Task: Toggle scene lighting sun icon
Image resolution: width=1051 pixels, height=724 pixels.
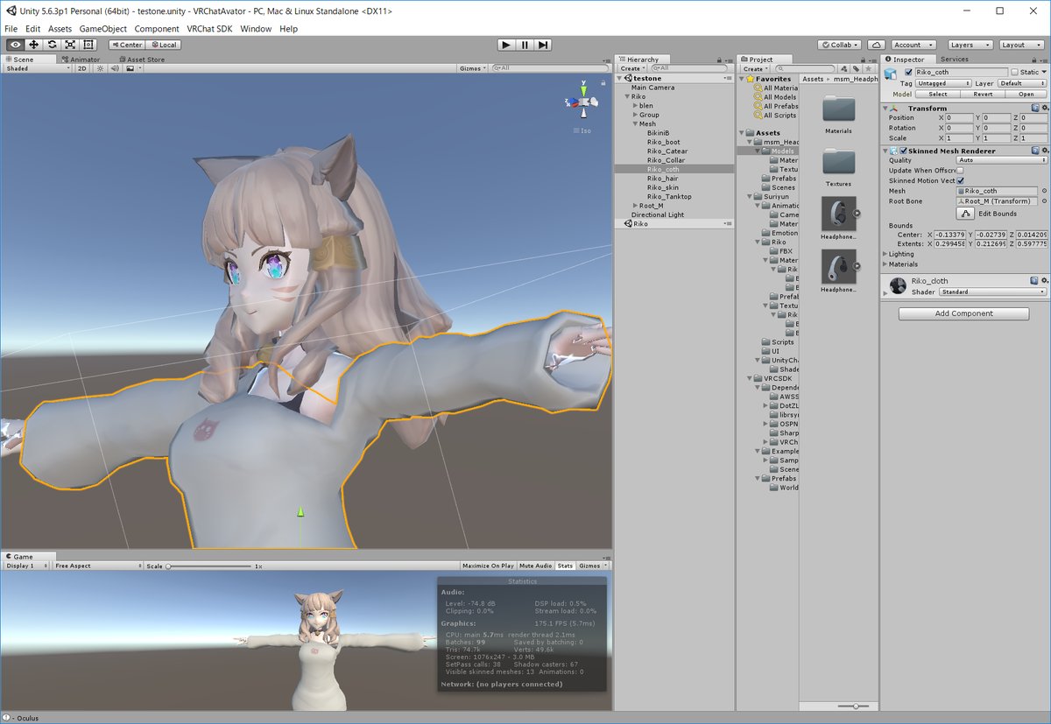Action: pos(101,68)
